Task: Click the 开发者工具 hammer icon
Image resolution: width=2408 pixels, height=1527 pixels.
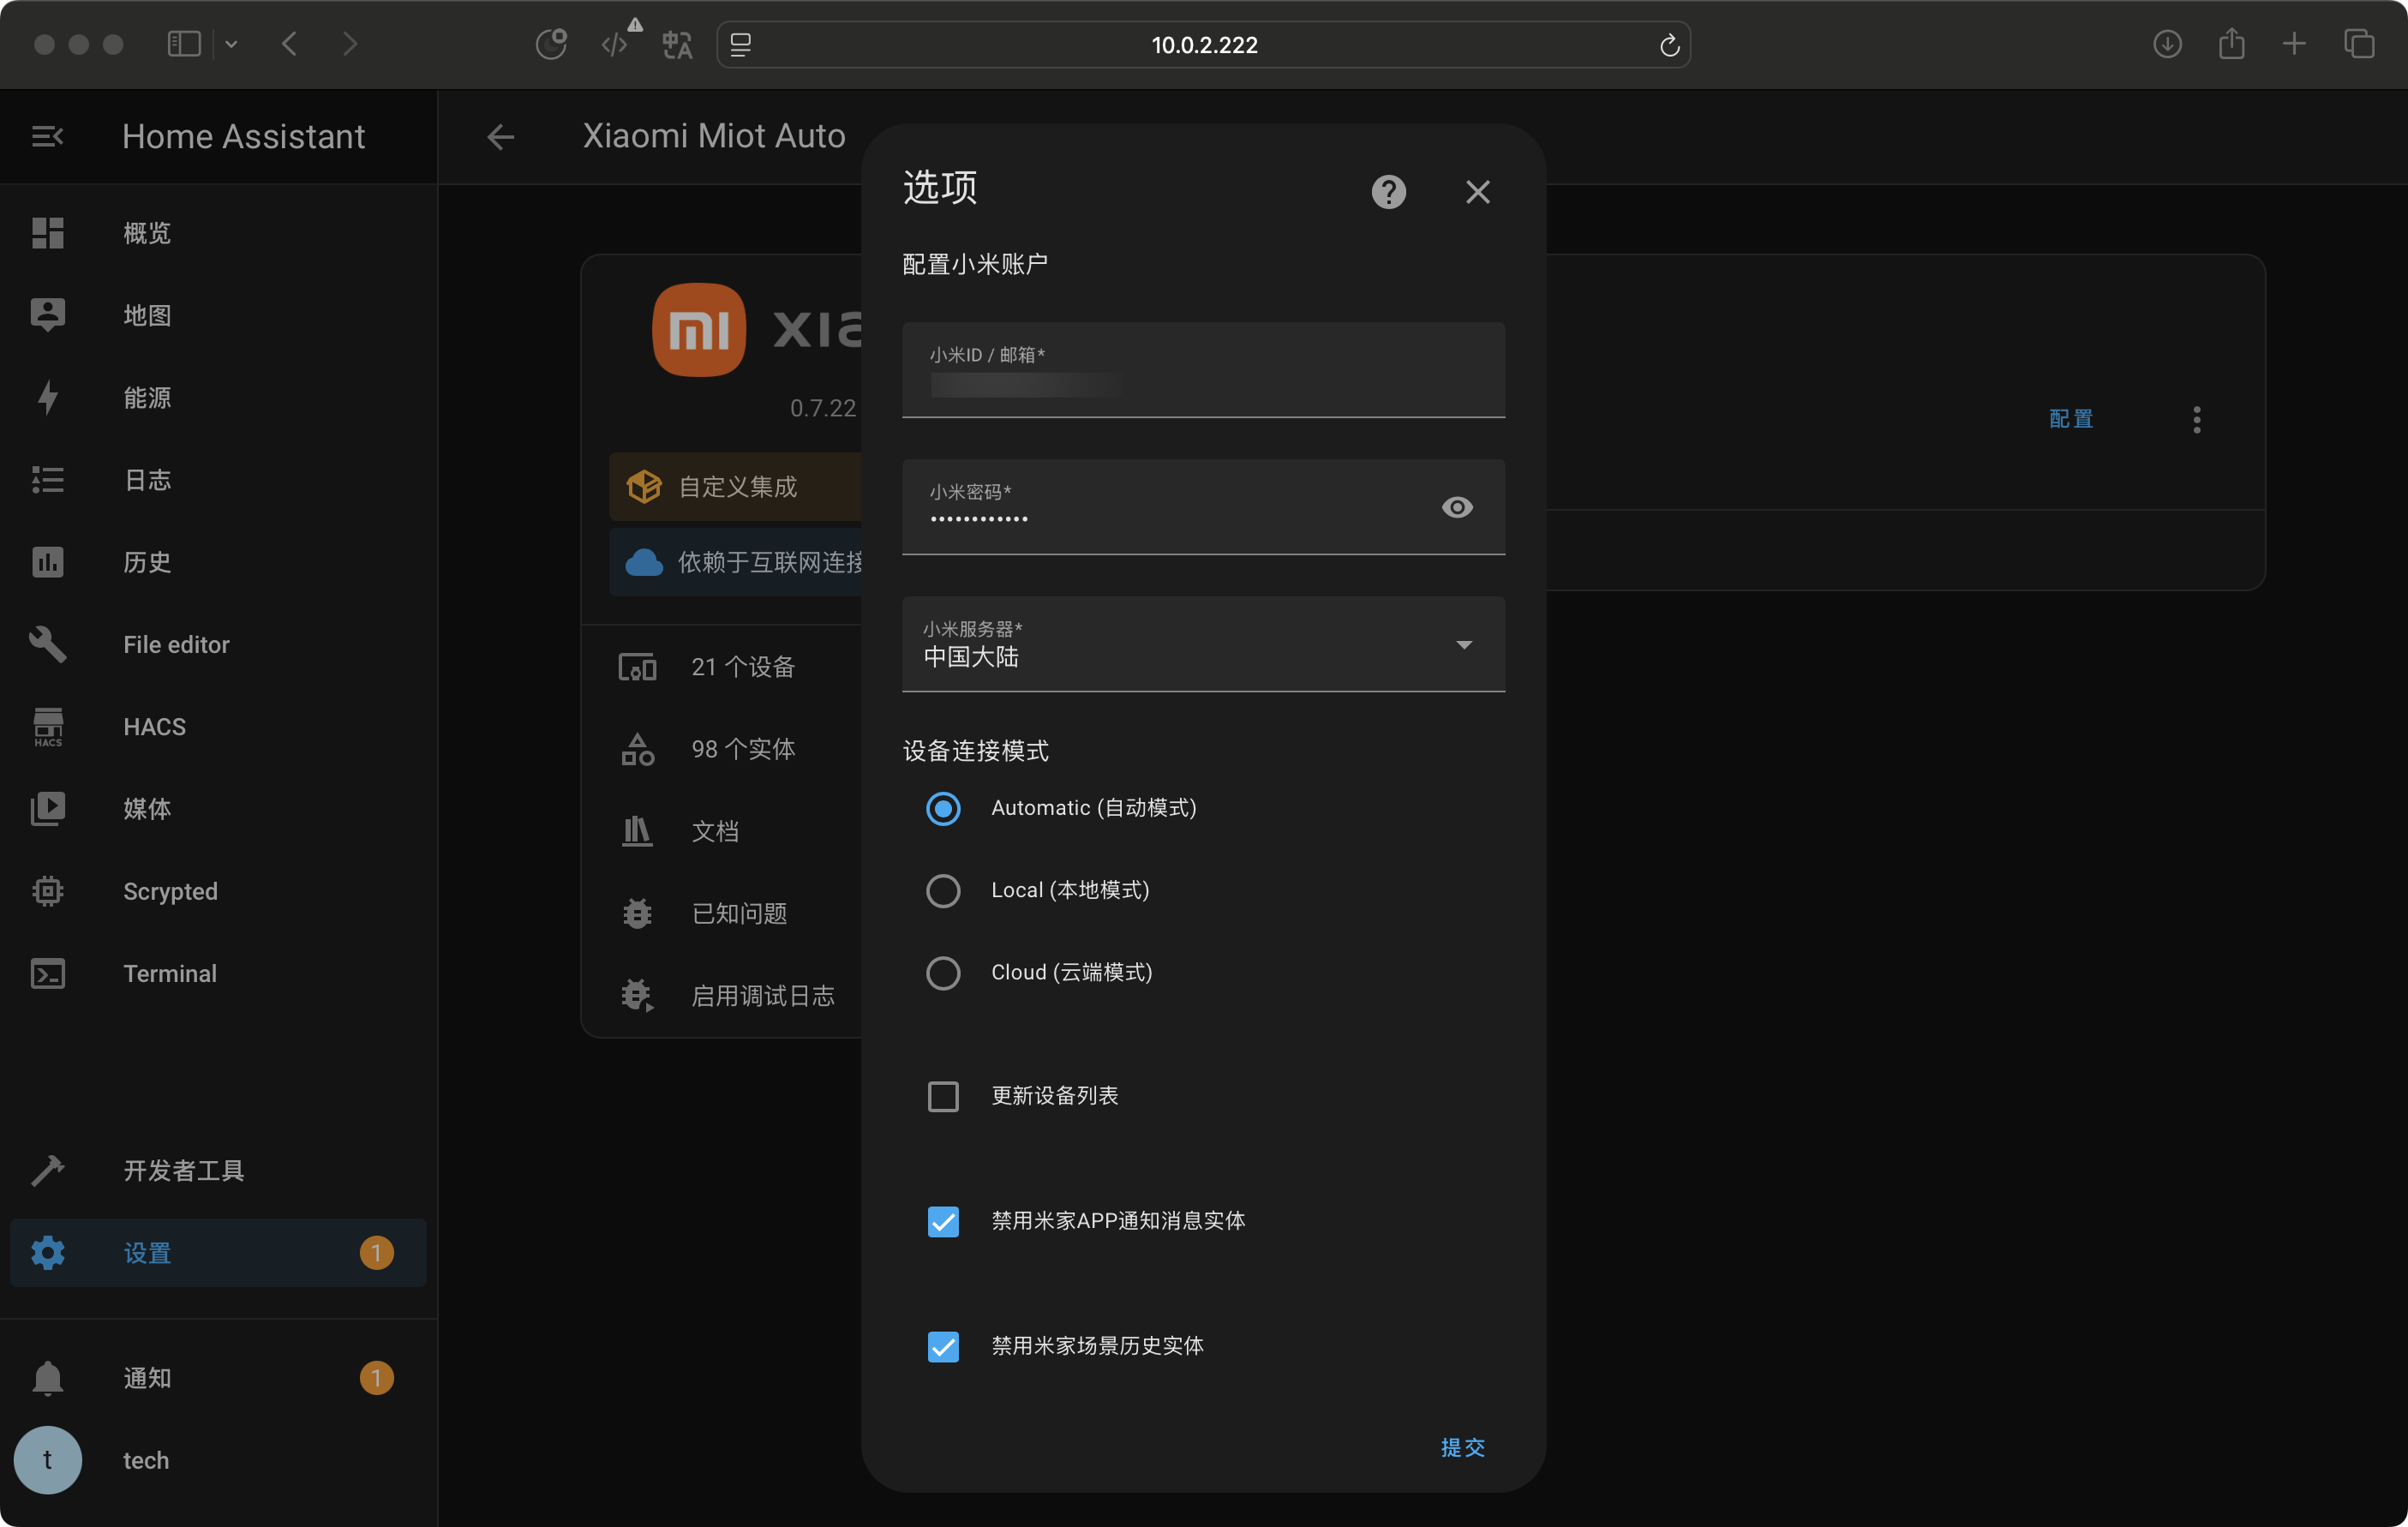Action: [48, 1170]
